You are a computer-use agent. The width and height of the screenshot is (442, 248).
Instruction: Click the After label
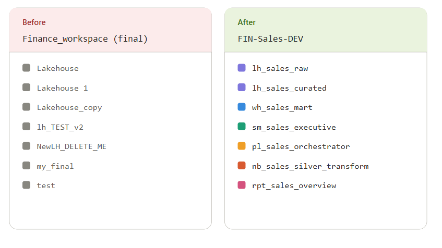point(246,22)
